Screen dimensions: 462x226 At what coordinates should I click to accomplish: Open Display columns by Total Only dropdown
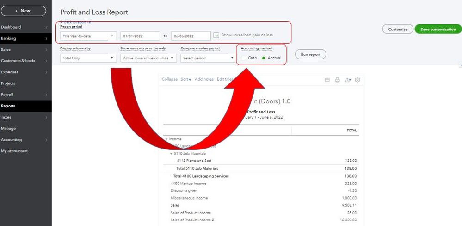point(88,58)
